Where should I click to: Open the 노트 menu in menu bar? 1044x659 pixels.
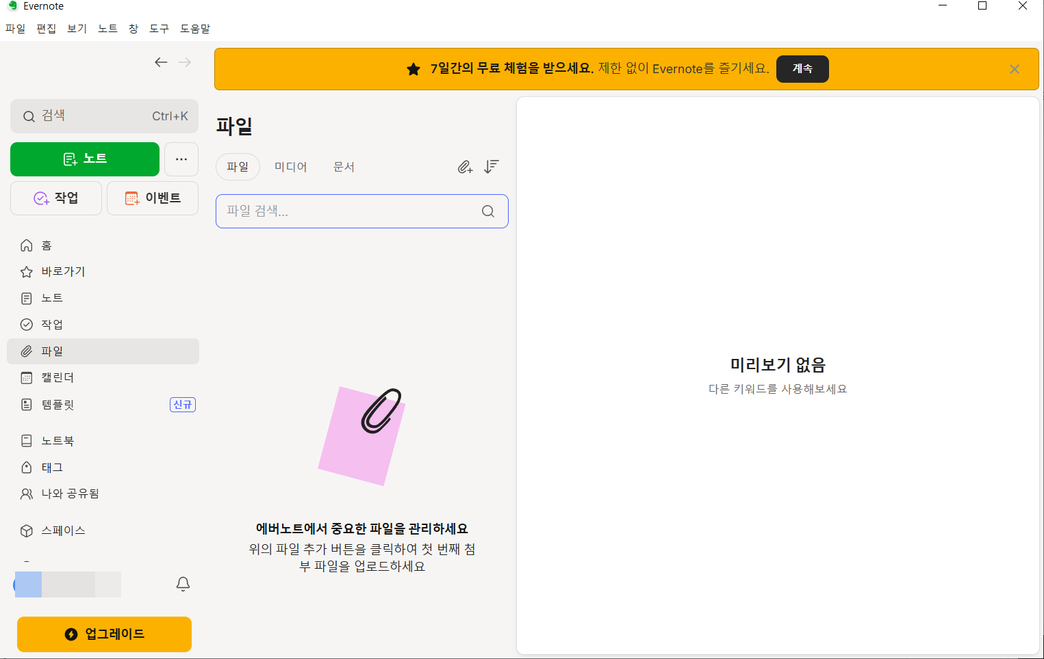[107, 29]
